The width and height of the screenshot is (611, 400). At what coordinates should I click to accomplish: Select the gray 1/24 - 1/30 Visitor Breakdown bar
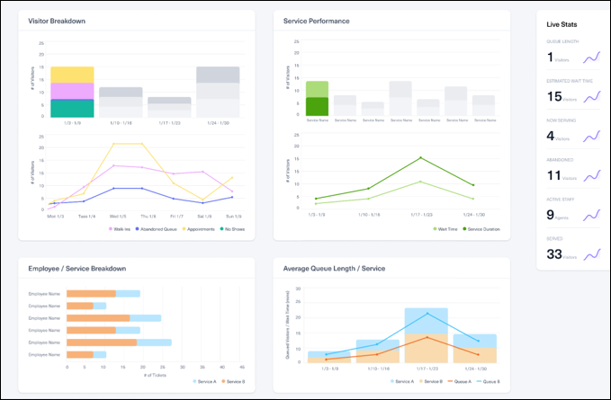[218, 92]
